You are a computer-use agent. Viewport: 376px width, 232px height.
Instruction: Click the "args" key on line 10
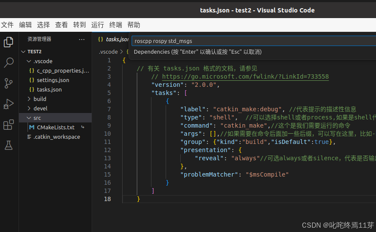pos(191,134)
